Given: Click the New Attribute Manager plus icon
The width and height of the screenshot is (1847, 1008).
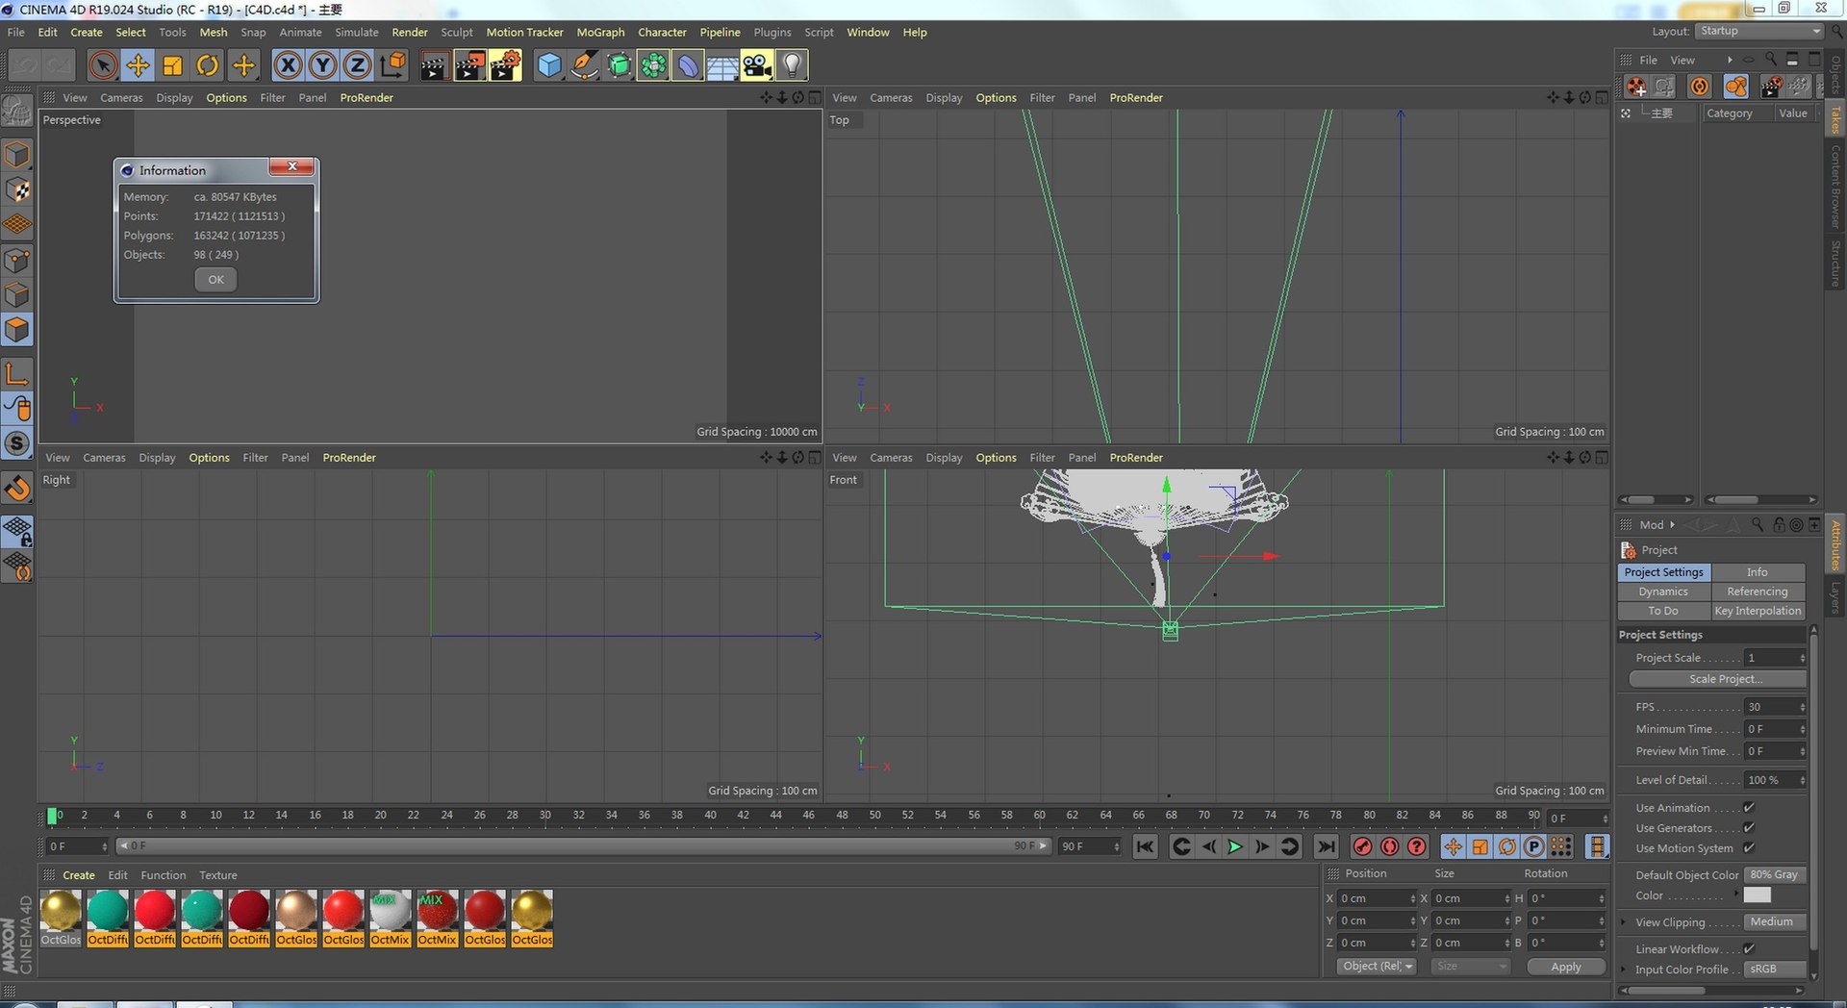Looking at the screenshot, I should point(1814,525).
